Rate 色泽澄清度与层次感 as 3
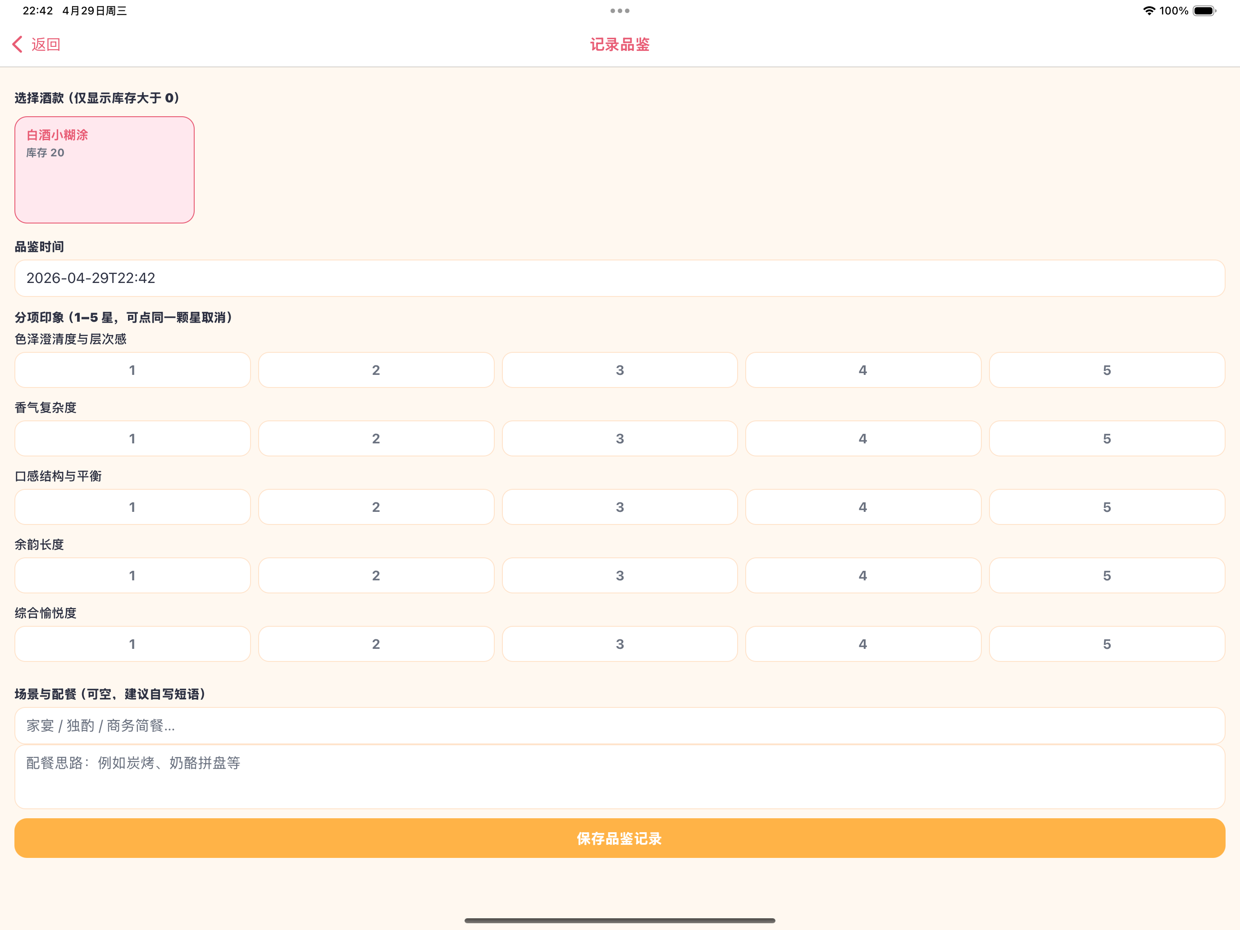 click(x=620, y=370)
